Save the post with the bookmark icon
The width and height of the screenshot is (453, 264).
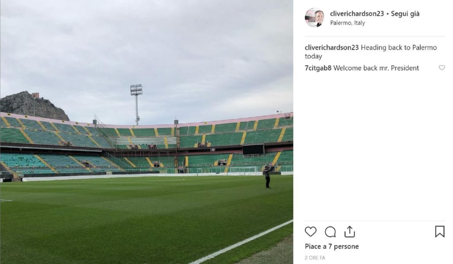[439, 232]
